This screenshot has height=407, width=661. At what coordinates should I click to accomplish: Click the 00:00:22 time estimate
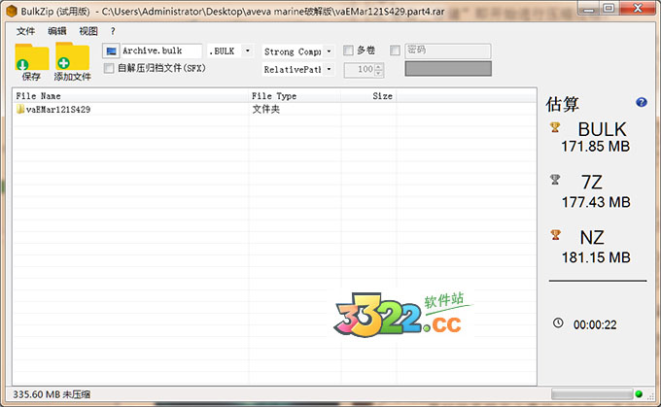(595, 324)
